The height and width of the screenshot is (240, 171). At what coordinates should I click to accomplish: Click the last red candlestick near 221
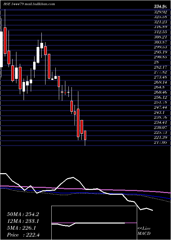pyautogui.click(x=85, y=135)
